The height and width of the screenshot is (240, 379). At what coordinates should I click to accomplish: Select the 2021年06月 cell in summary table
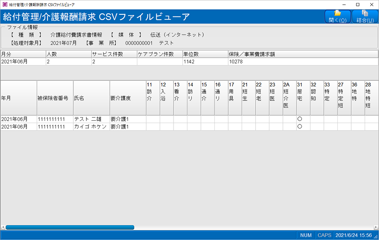[23, 61]
